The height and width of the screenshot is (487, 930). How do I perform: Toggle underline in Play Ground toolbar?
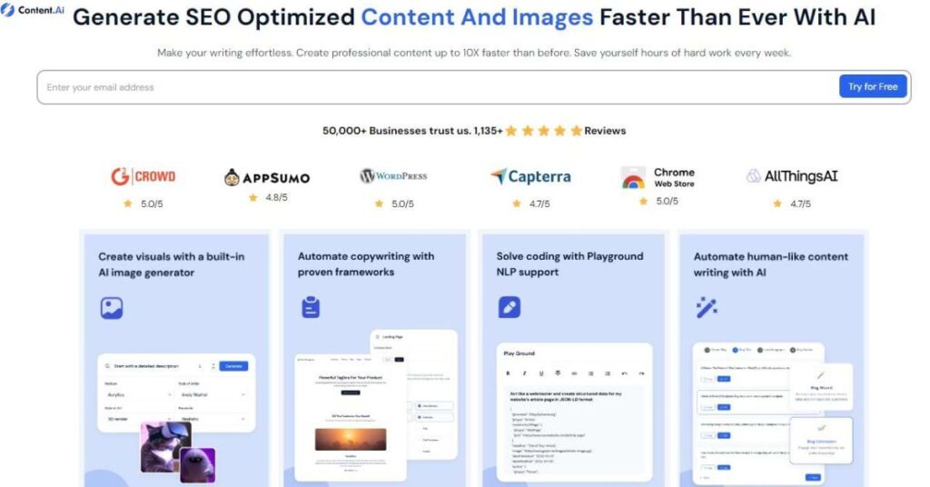click(541, 373)
